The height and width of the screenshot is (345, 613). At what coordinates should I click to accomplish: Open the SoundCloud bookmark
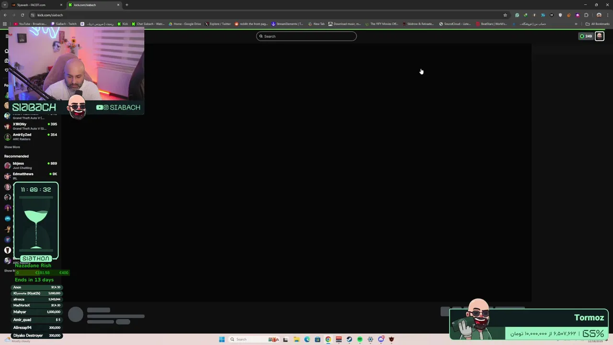click(x=455, y=23)
